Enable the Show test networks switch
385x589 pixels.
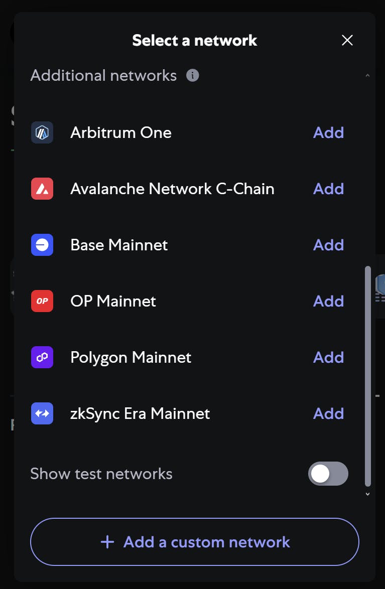328,474
